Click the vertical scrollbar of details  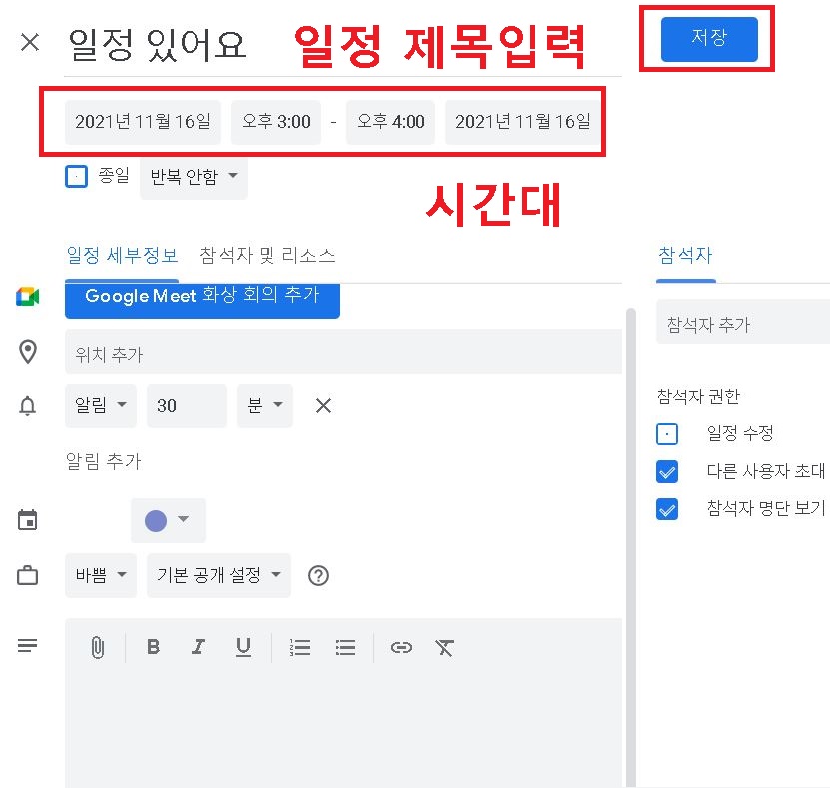pyautogui.click(x=630, y=547)
